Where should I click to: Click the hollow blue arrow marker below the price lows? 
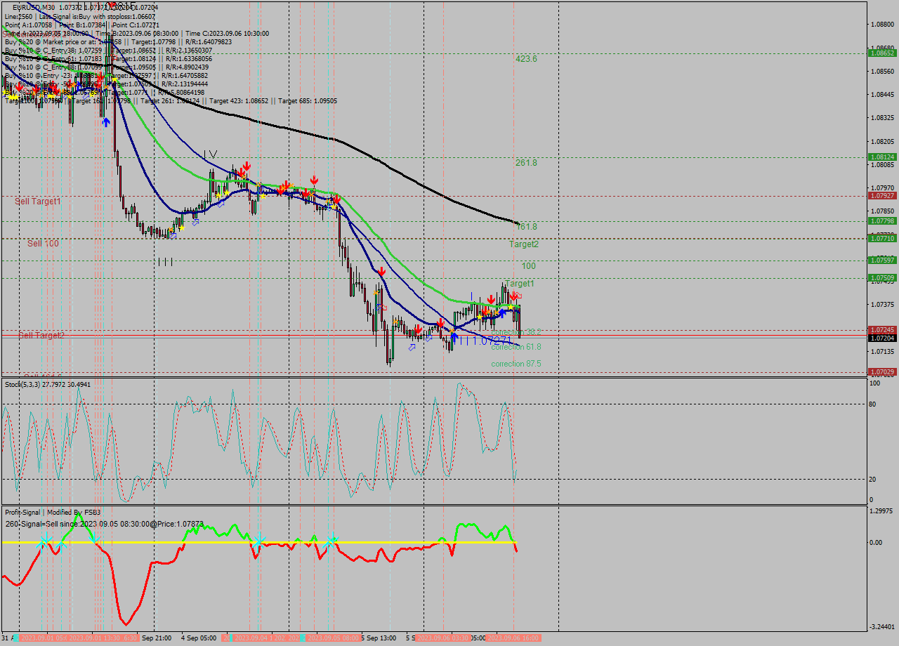pos(412,348)
